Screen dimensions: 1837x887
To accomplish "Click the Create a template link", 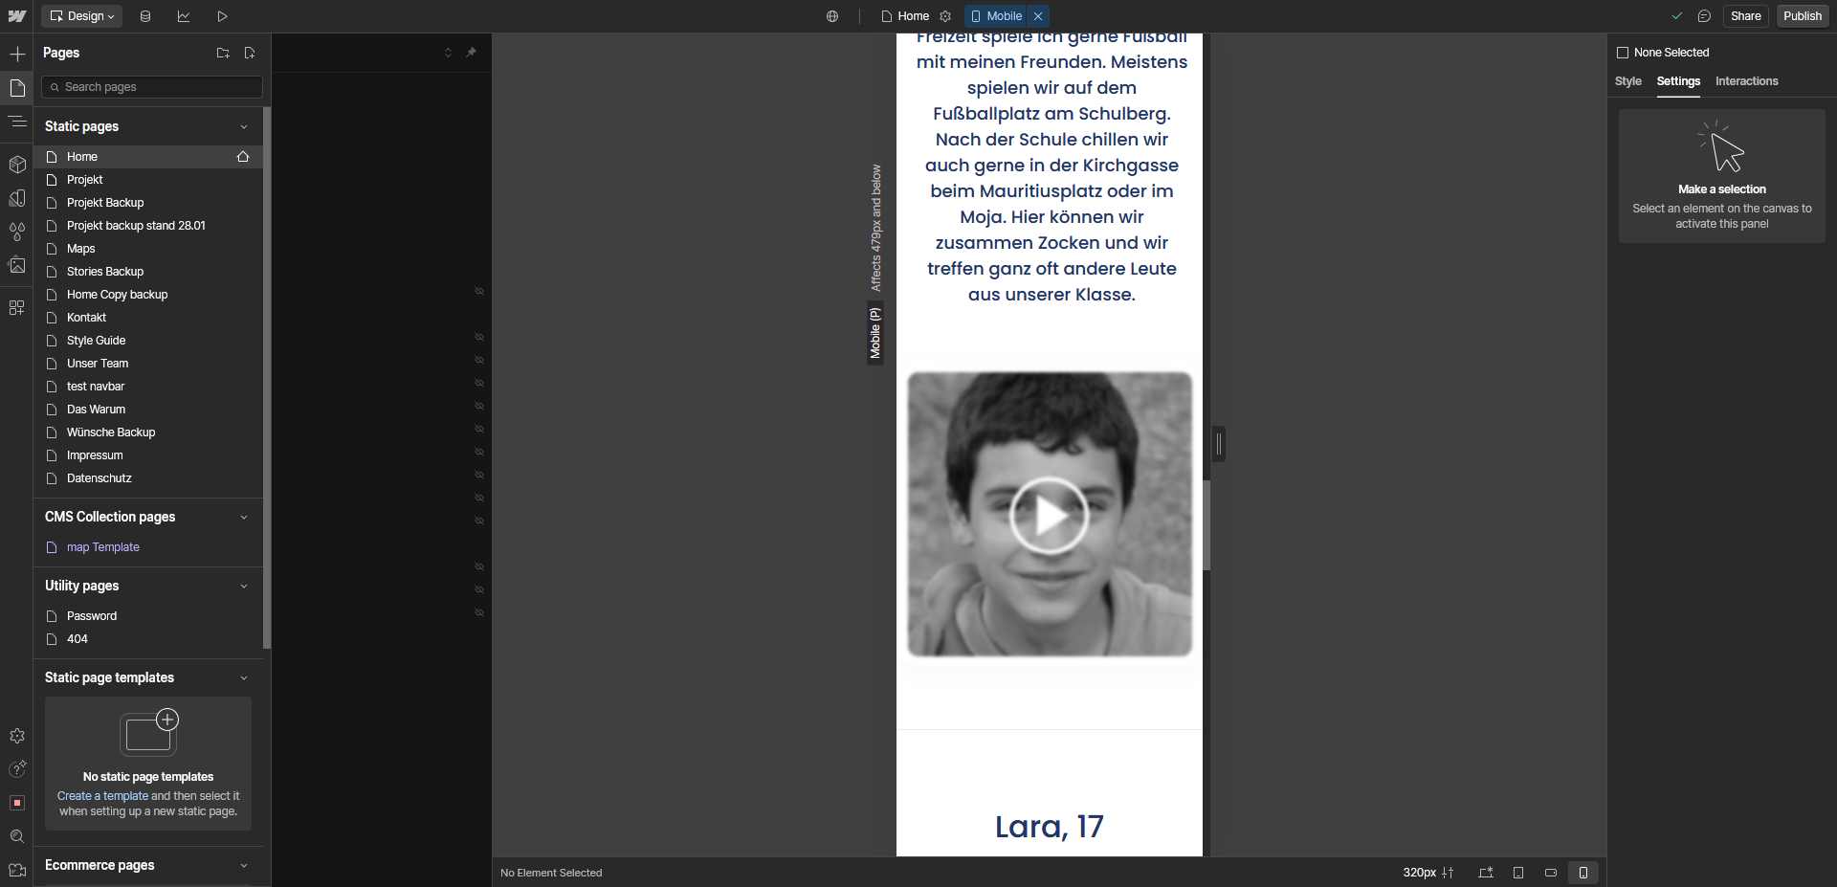I will (102, 796).
